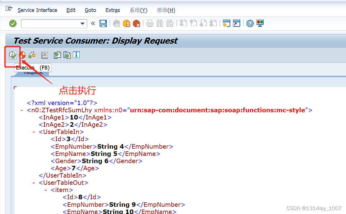Click the second document with green arrow icon
The height and width of the screenshot is (214, 346).
pyautogui.click(x=67, y=55)
